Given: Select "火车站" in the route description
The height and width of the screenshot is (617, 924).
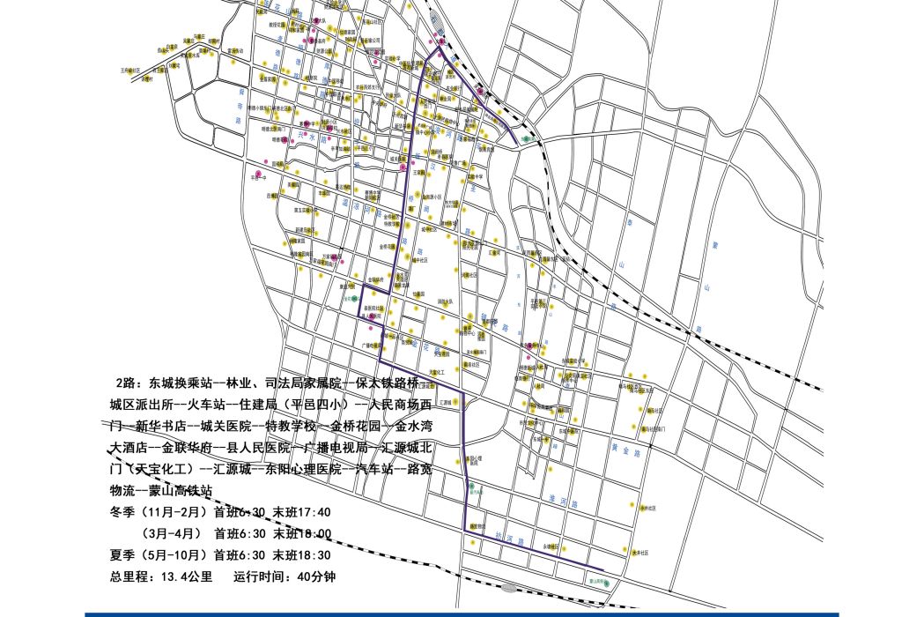Looking at the screenshot, I should click(207, 405).
